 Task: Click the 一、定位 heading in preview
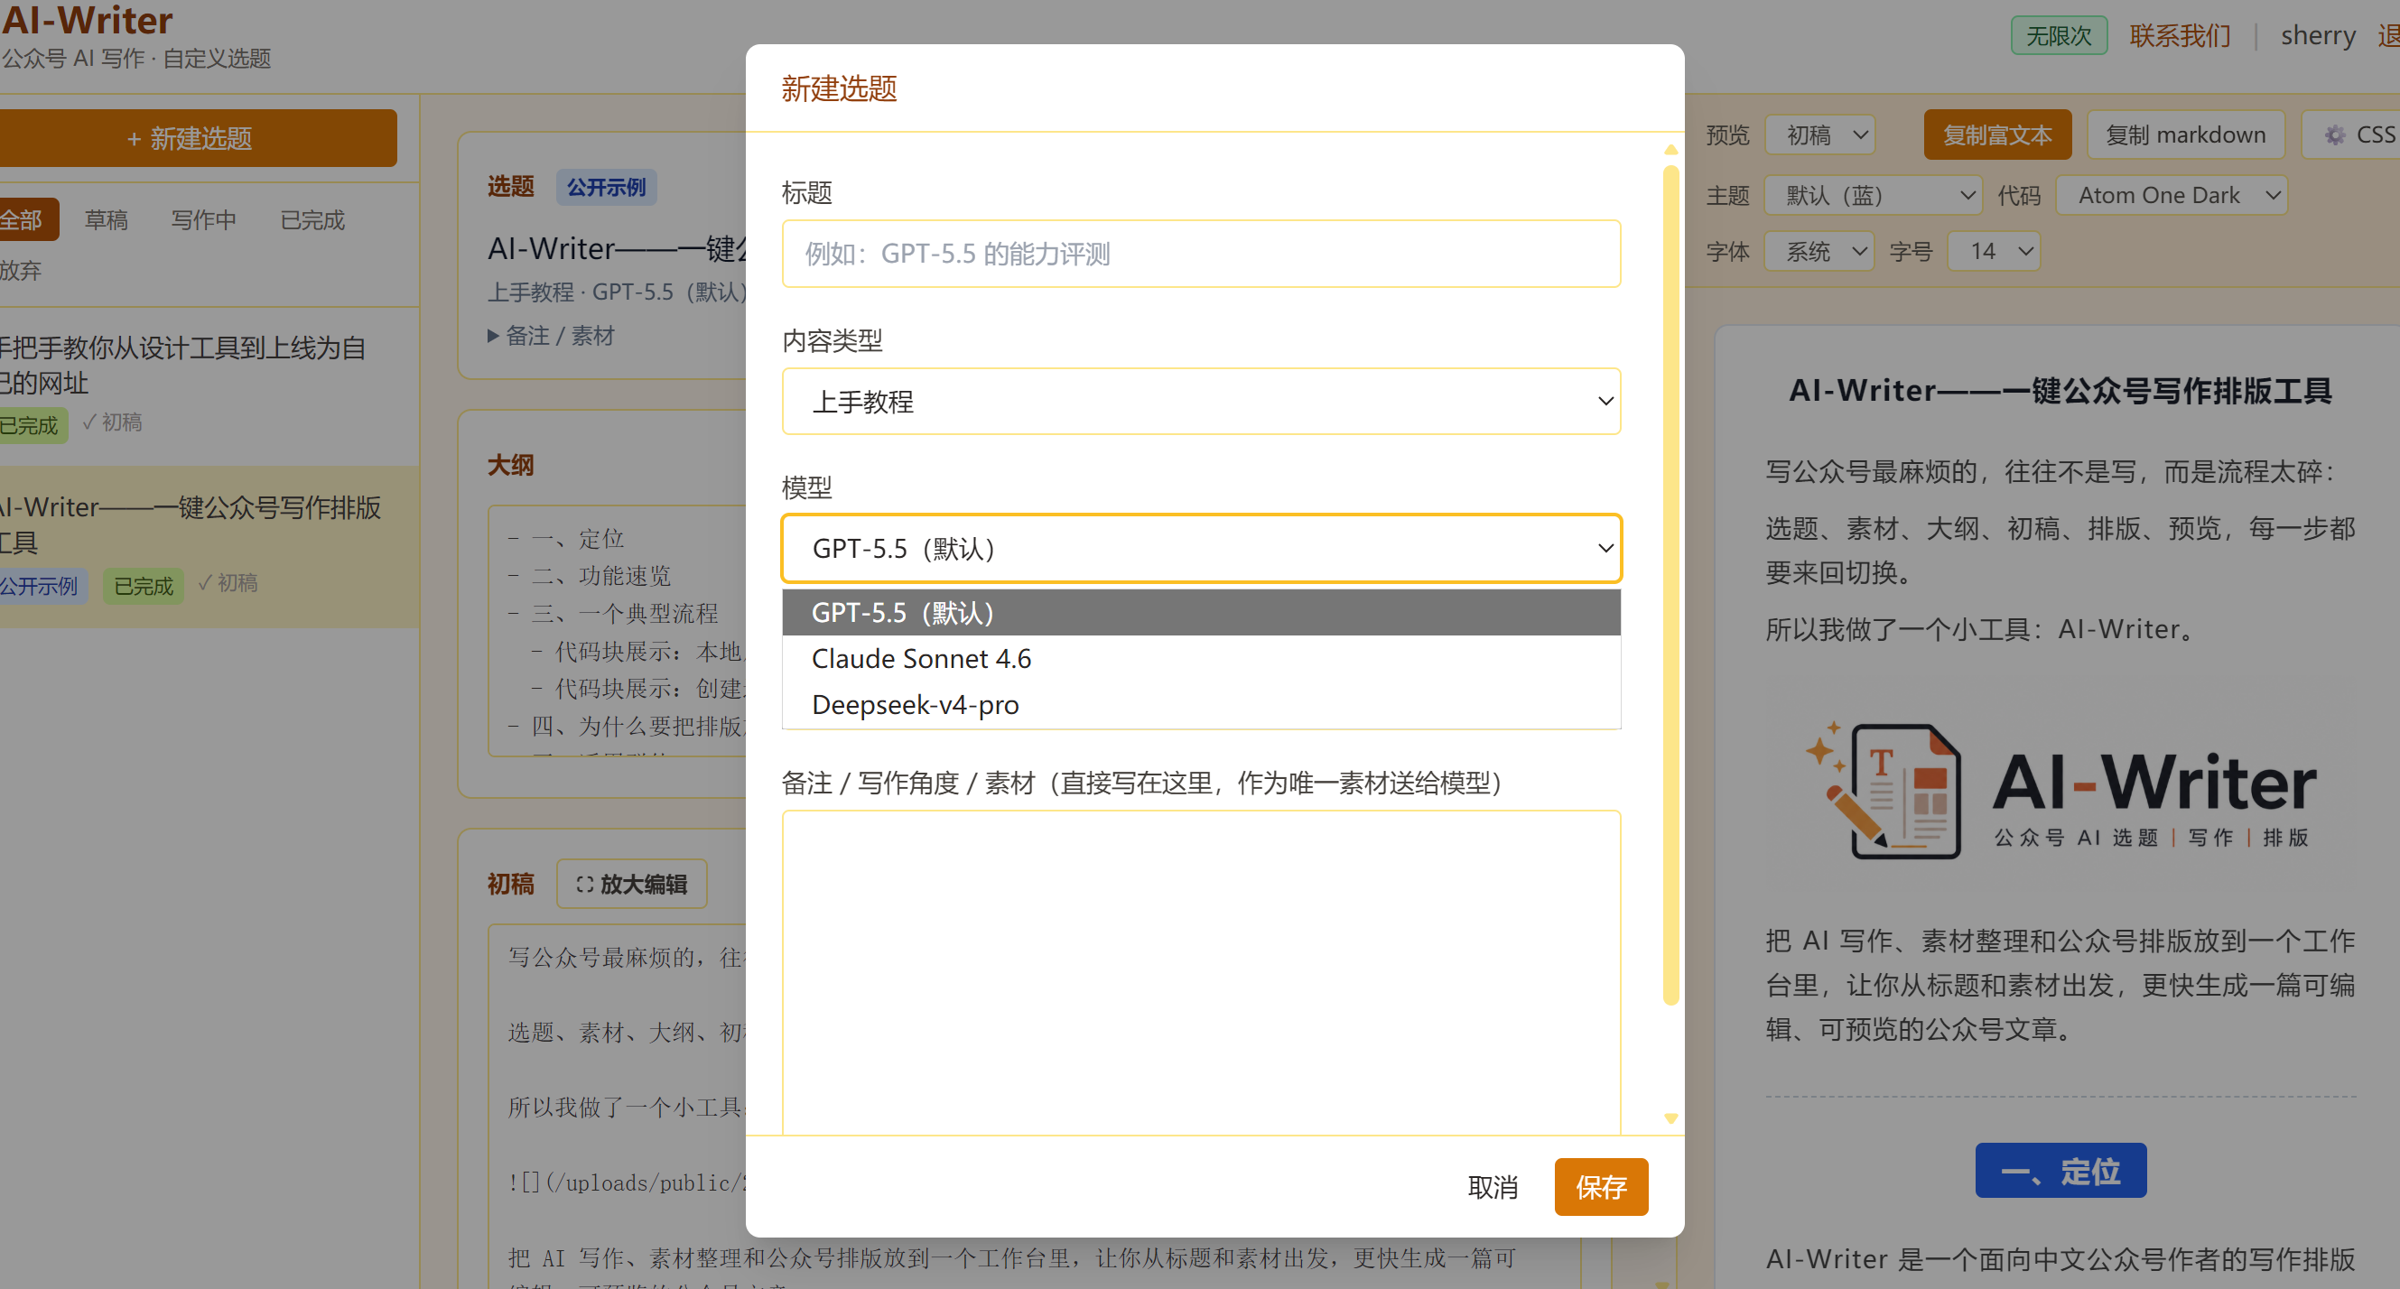click(2060, 1171)
